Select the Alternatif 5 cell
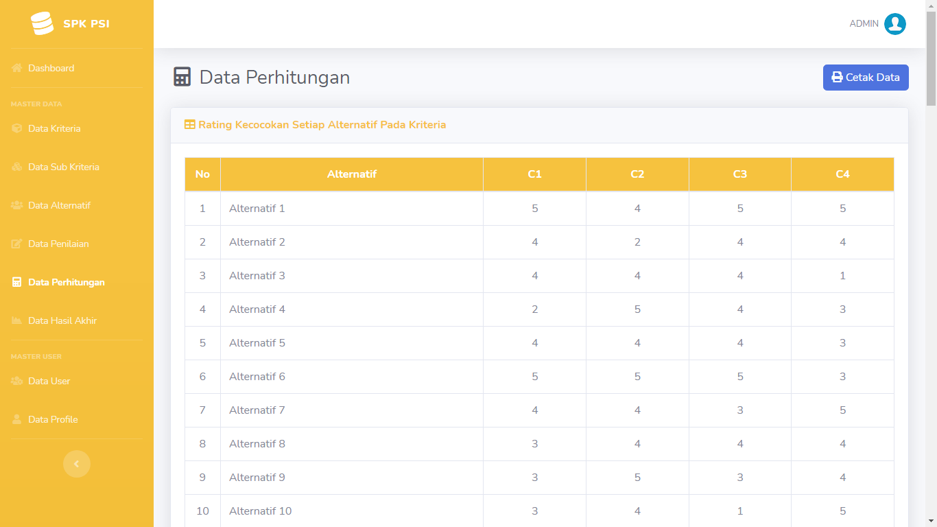 coord(352,343)
